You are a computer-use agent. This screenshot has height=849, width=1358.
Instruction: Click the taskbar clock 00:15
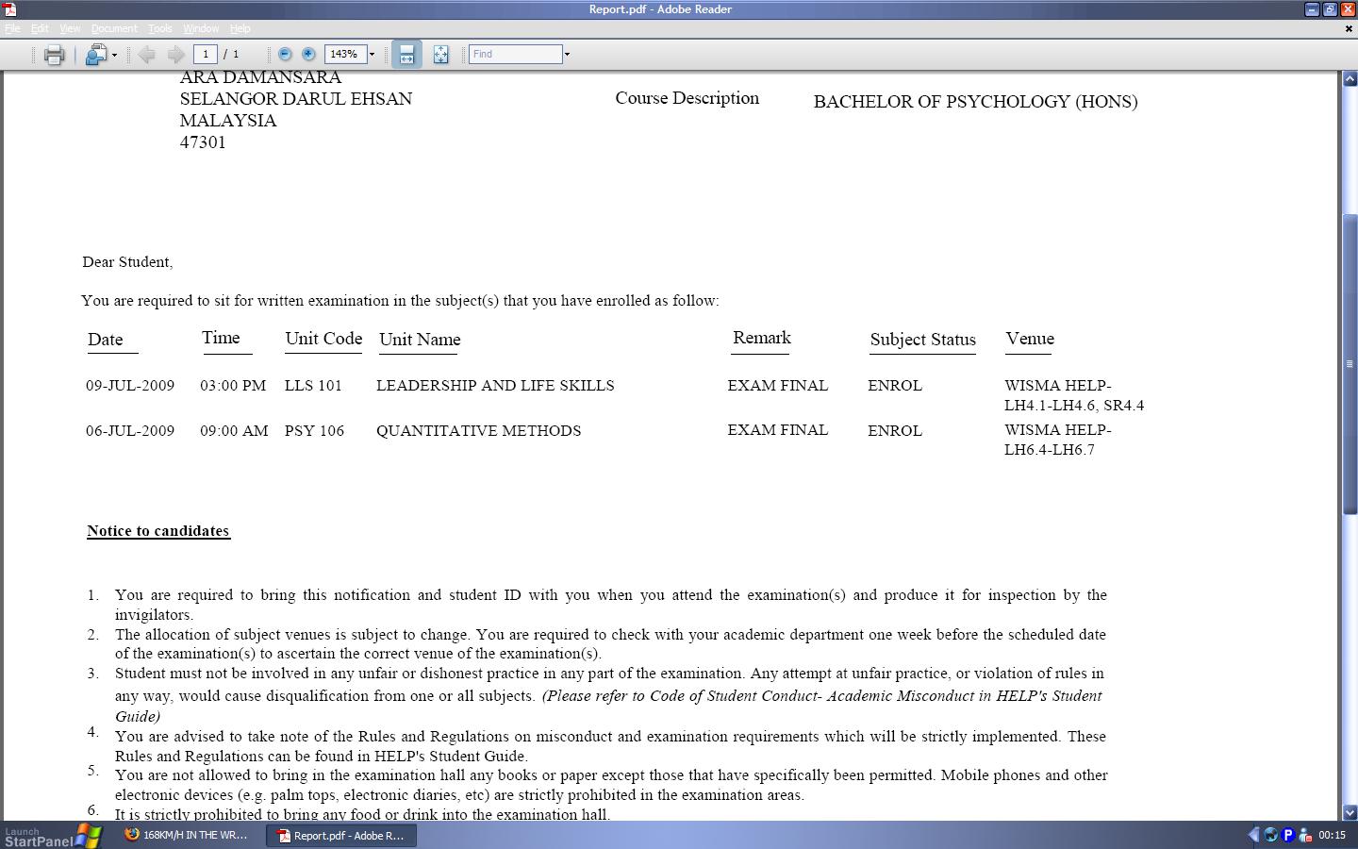[1332, 835]
